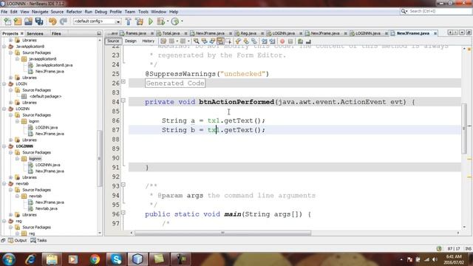Click the Build Project hammer icon

click(x=128, y=21)
